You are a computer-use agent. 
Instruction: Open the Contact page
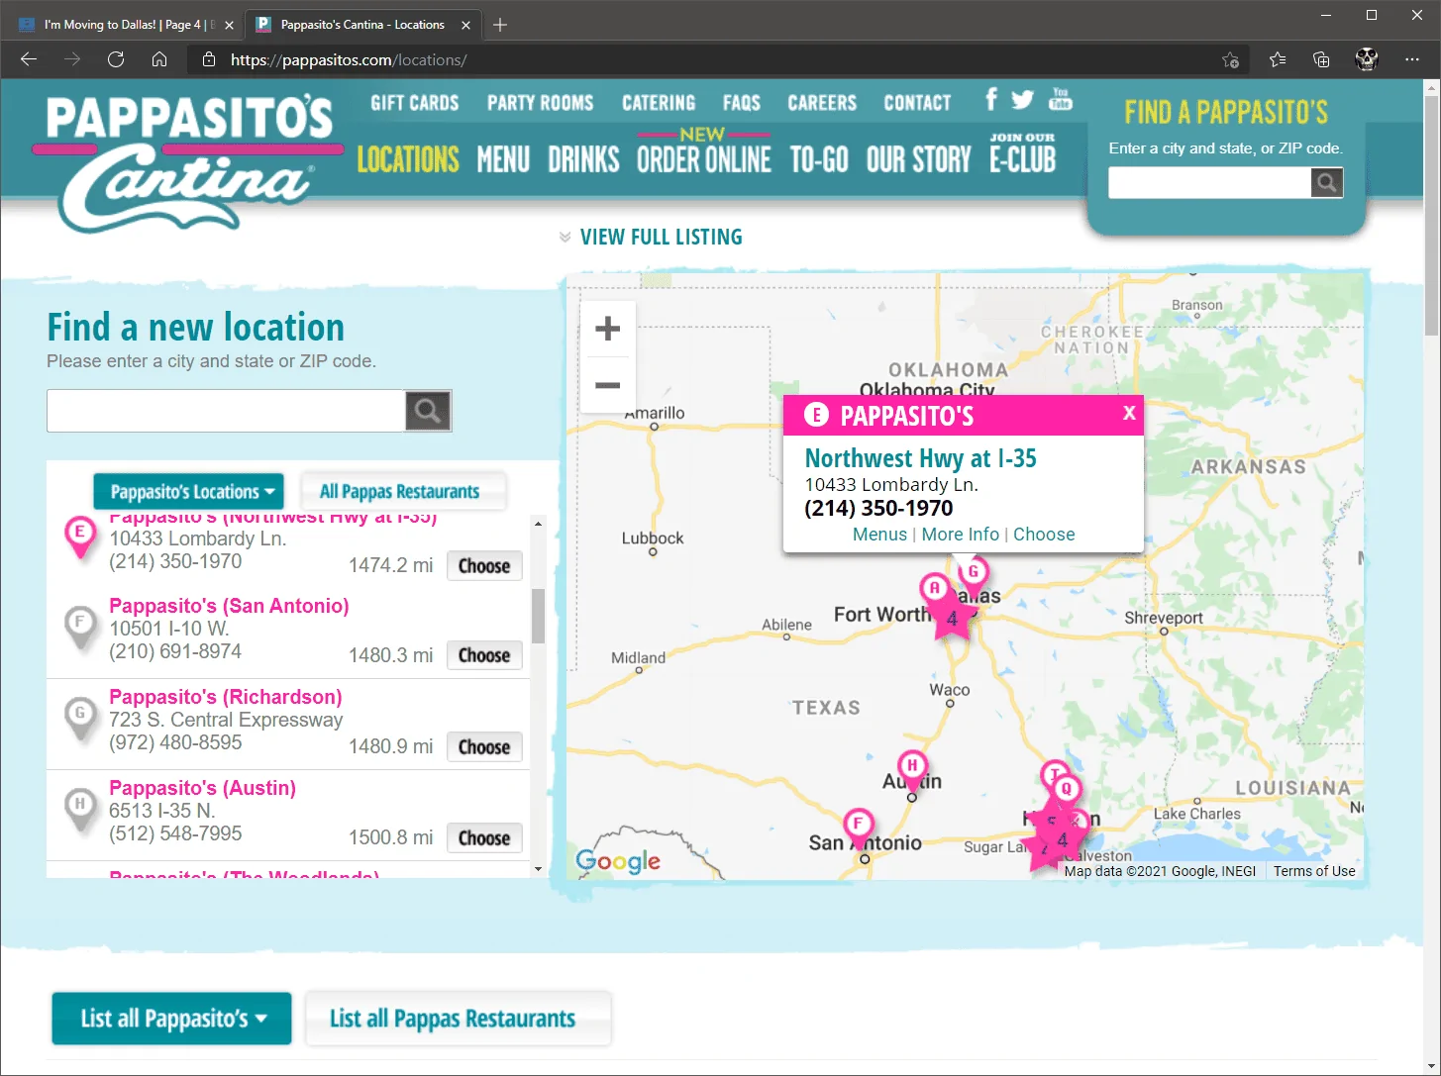point(917,103)
